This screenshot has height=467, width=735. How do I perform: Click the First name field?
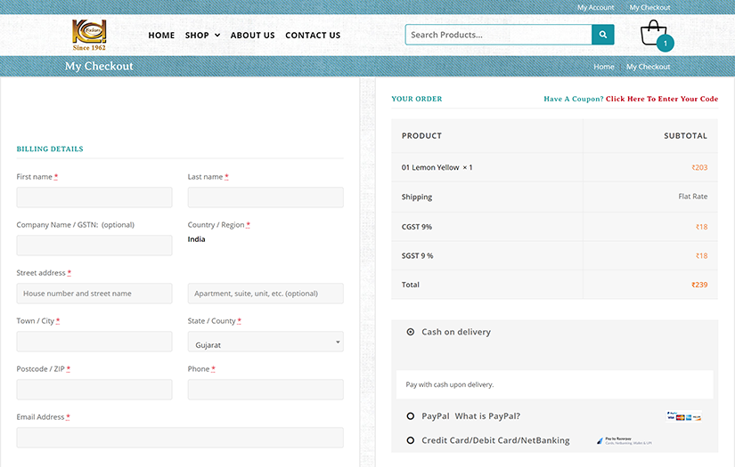pos(94,197)
